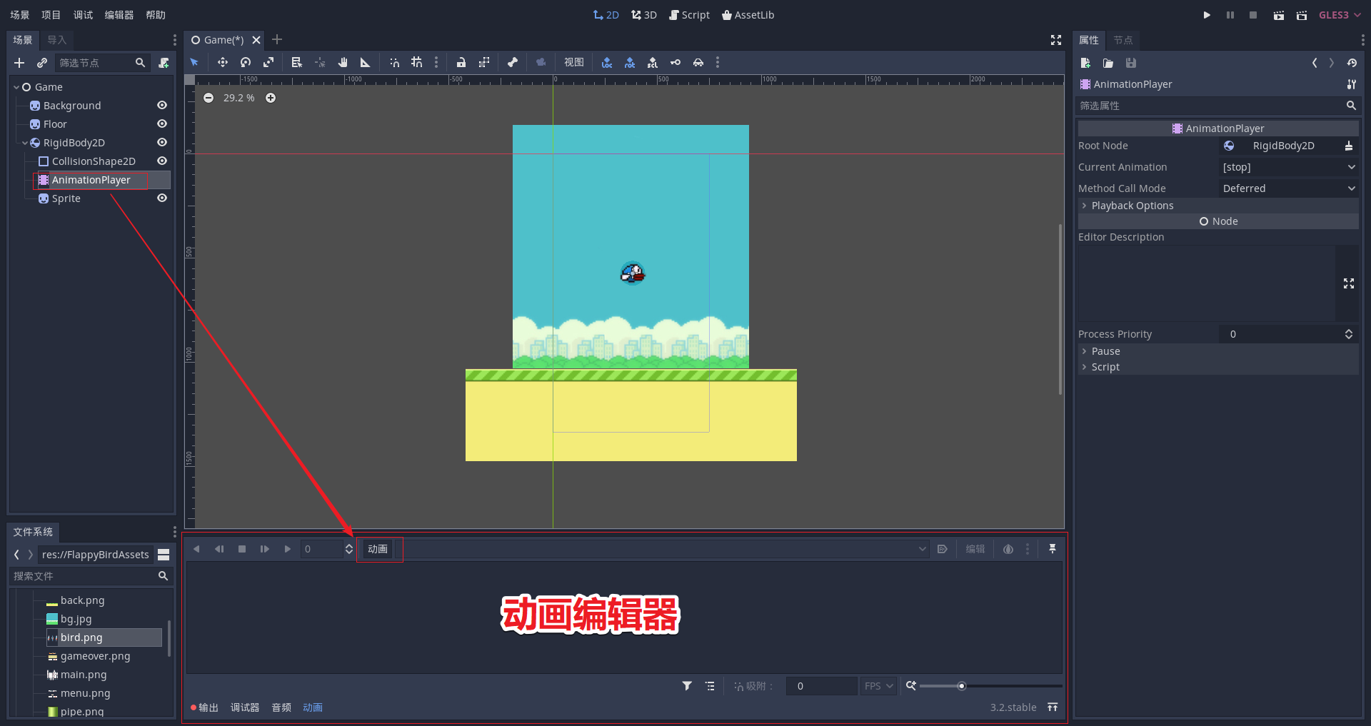Expand the Script section

click(1218, 367)
